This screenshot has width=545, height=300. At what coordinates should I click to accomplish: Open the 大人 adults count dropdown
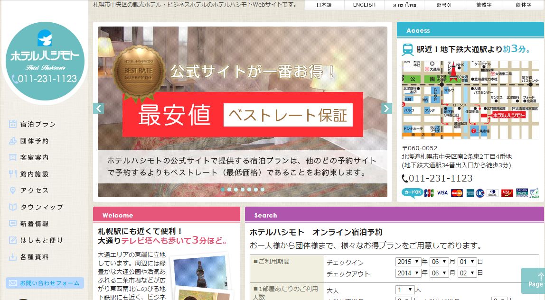[x=405, y=290]
